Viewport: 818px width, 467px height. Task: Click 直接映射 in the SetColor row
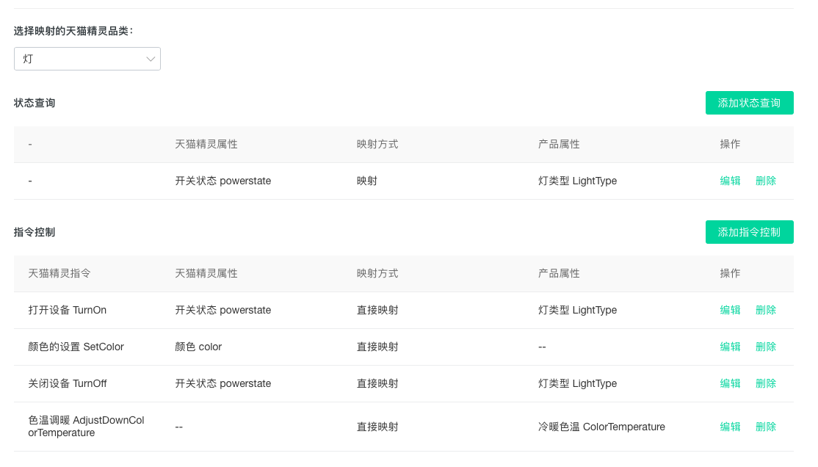click(377, 347)
